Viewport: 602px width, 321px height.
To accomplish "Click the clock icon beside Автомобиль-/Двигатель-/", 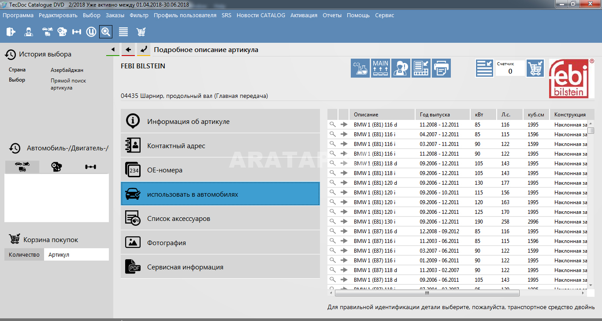I will (x=15, y=148).
